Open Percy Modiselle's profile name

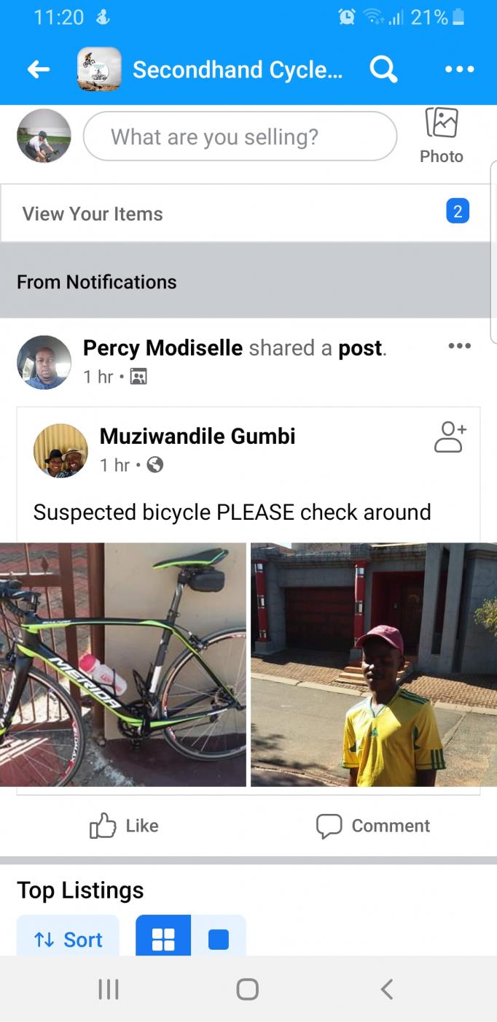(x=163, y=348)
